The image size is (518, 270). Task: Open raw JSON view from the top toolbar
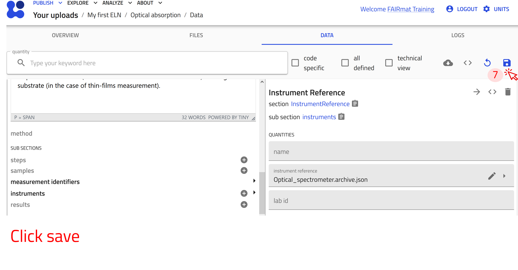click(468, 63)
